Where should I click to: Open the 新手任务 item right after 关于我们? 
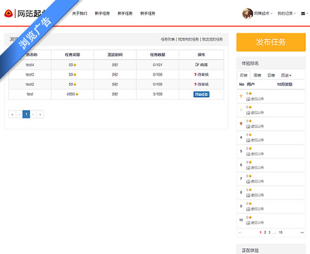(102, 14)
